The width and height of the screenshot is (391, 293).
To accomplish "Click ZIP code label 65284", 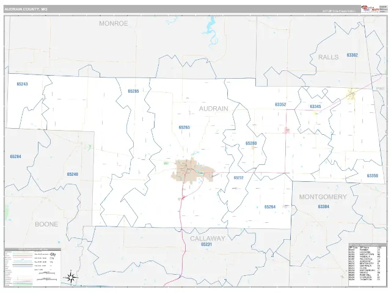I will [x=15, y=156].
